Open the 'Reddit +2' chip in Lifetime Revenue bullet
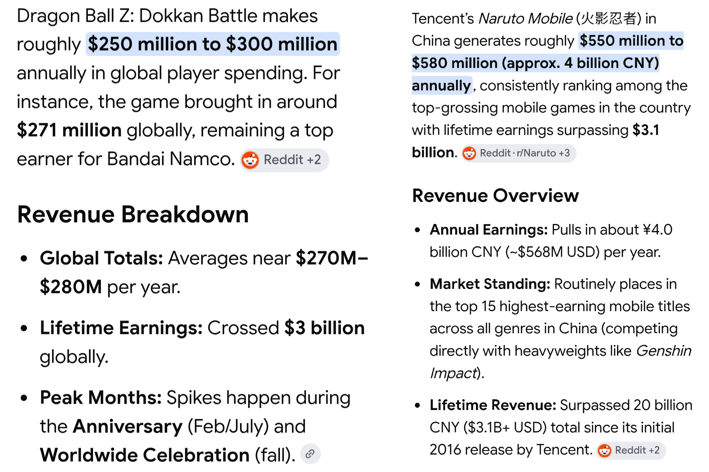Screen dimensions: 709x472 pyautogui.click(x=631, y=451)
